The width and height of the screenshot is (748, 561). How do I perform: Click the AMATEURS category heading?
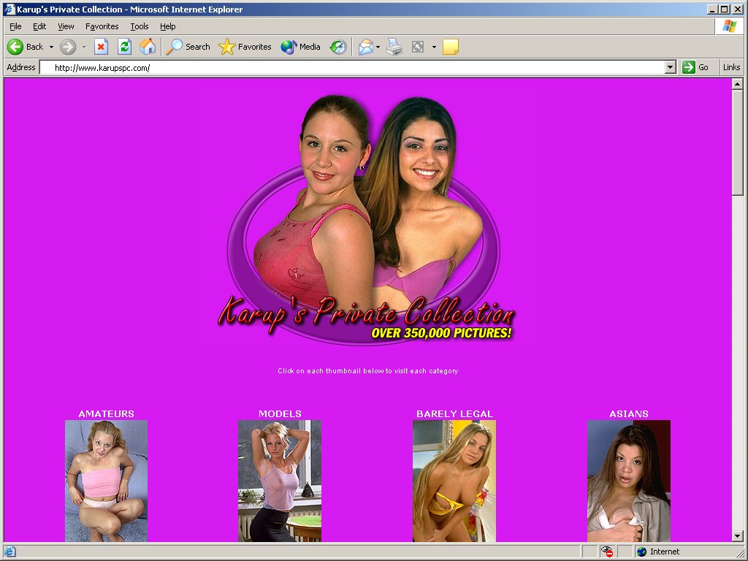click(x=107, y=413)
